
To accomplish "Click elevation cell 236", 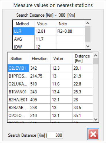I will [x=40, y=107].
